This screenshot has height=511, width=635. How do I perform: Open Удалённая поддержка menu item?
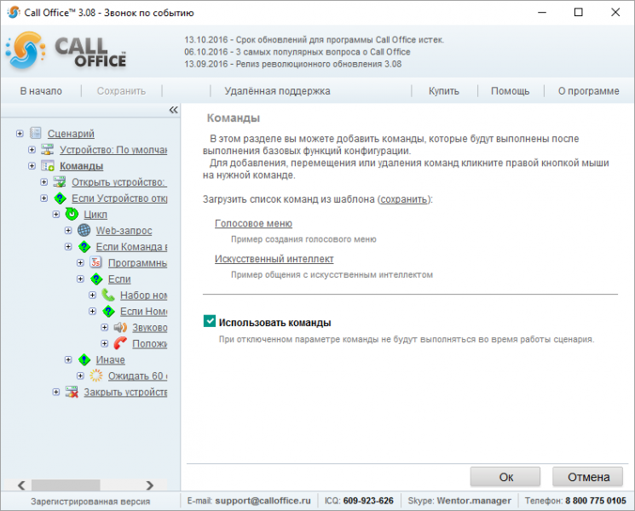pyautogui.click(x=277, y=91)
